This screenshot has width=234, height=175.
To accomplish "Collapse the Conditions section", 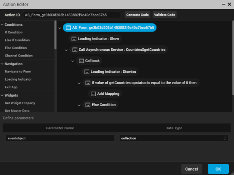I will point(2,25).
